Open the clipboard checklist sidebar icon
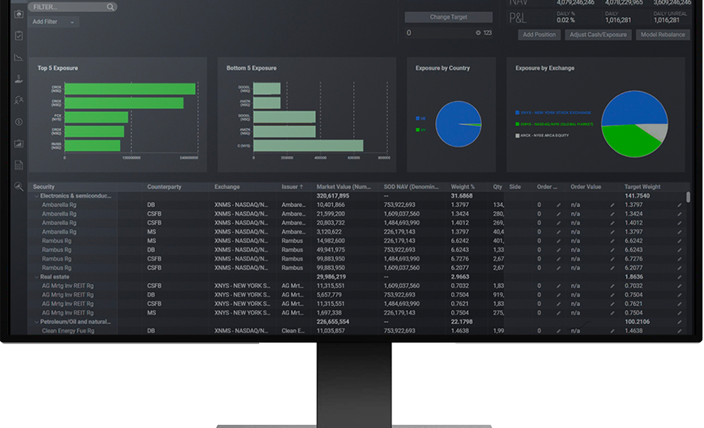The image size is (704, 428). click(x=19, y=35)
